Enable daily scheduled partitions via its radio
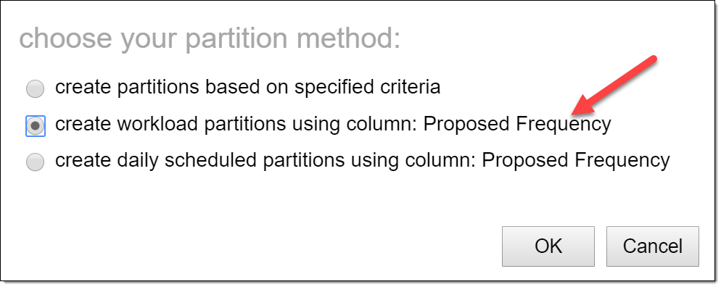 click(36, 162)
